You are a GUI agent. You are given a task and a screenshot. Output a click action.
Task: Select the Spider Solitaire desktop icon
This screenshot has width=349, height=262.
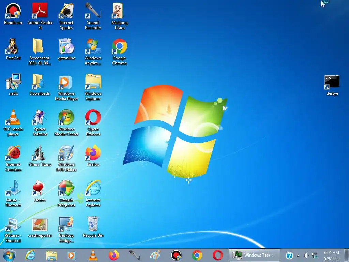40,122
